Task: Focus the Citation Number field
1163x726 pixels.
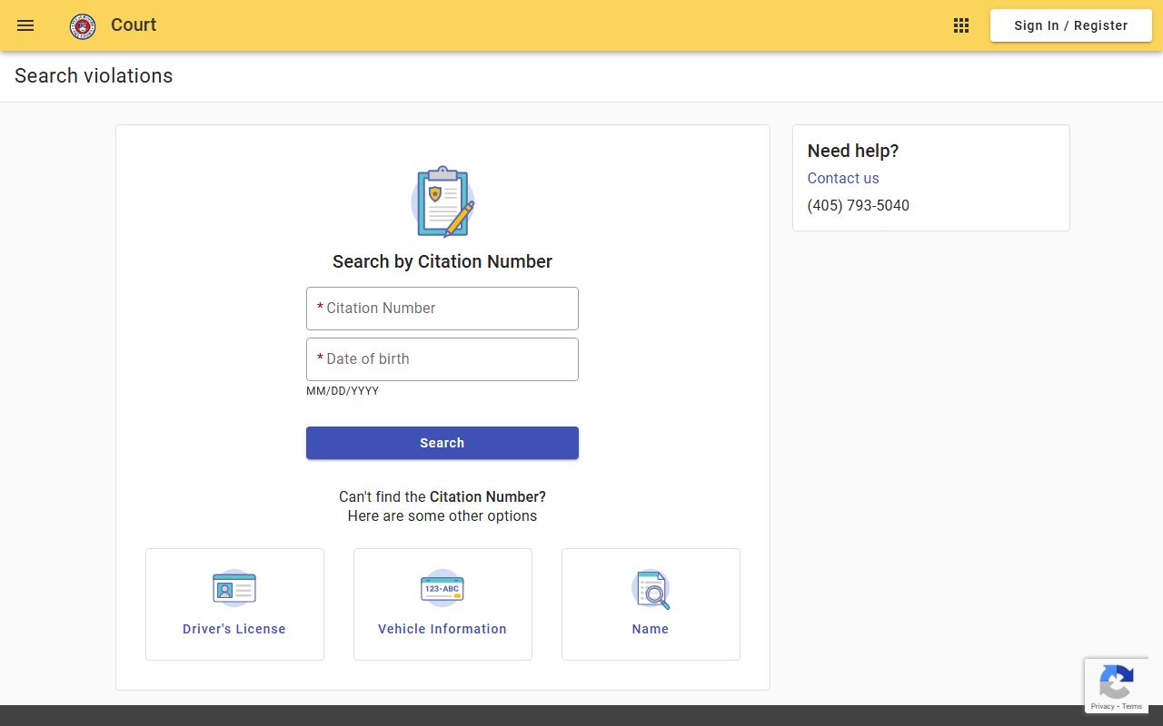Action: (x=442, y=309)
